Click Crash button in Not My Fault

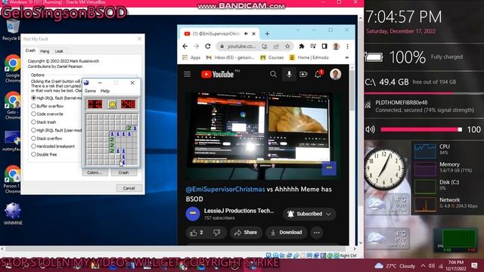click(x=123, y=173)
